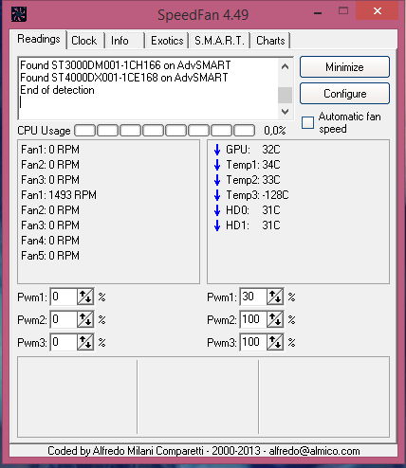406x468 pixels.
Task: Enable the Automatic fan speed checkbox
Action: click(307, 123)
